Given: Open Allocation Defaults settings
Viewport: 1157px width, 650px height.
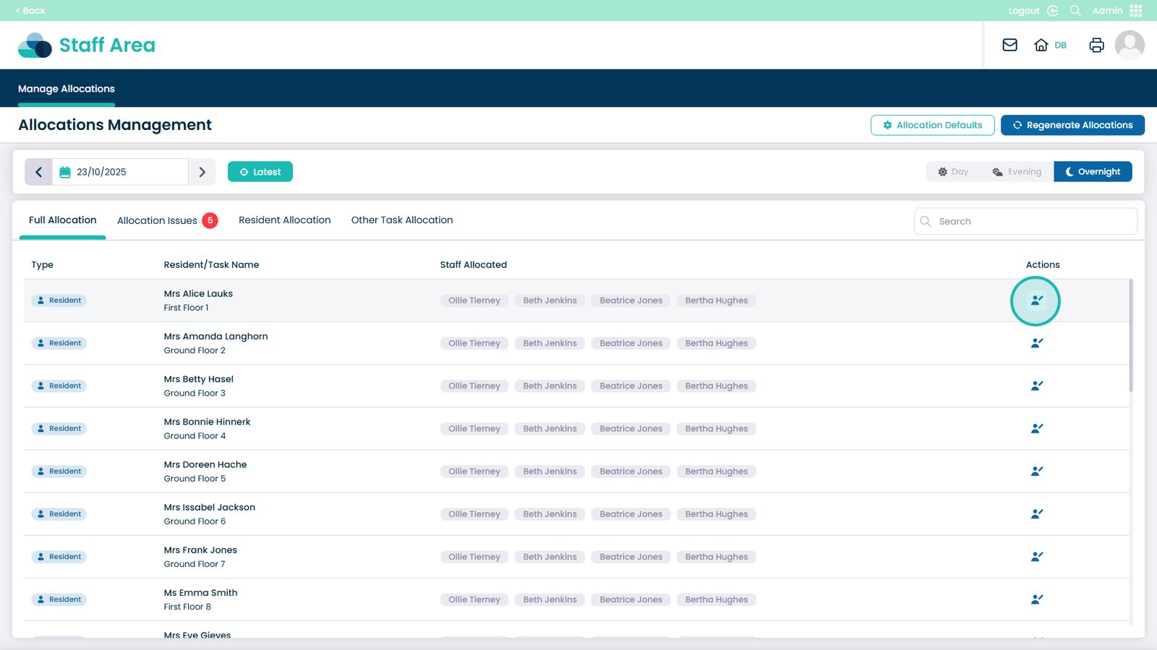Looking at the screenshot, I should click(x=932, y=125).
